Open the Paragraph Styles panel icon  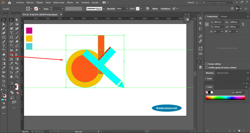[x=201, y=41]
